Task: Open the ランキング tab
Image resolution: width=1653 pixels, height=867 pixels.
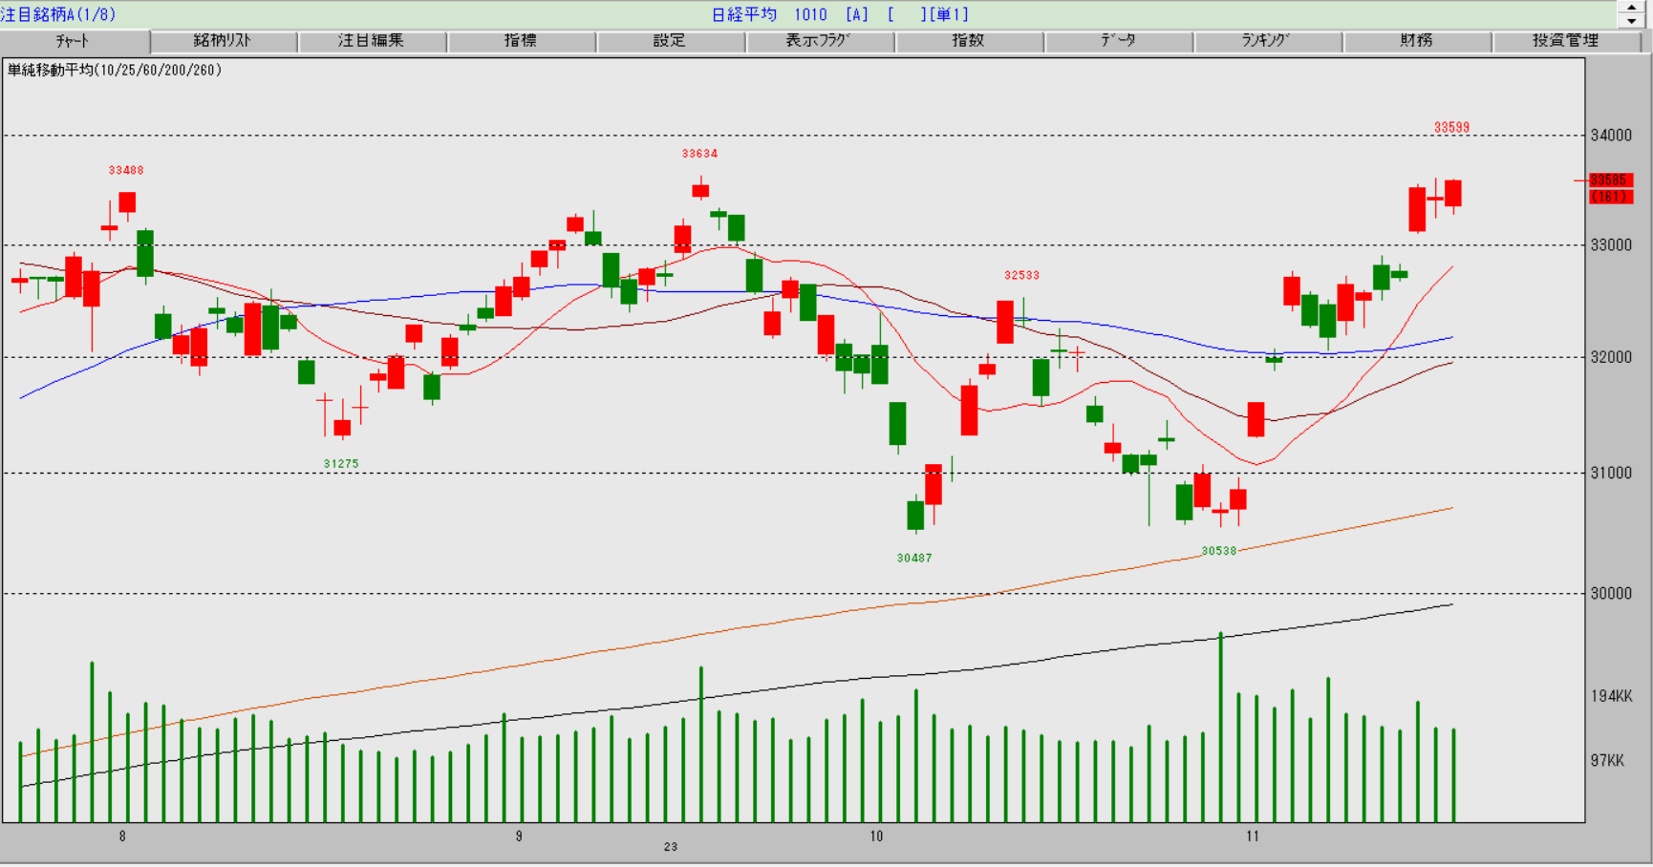Action: click(1267, 41)
